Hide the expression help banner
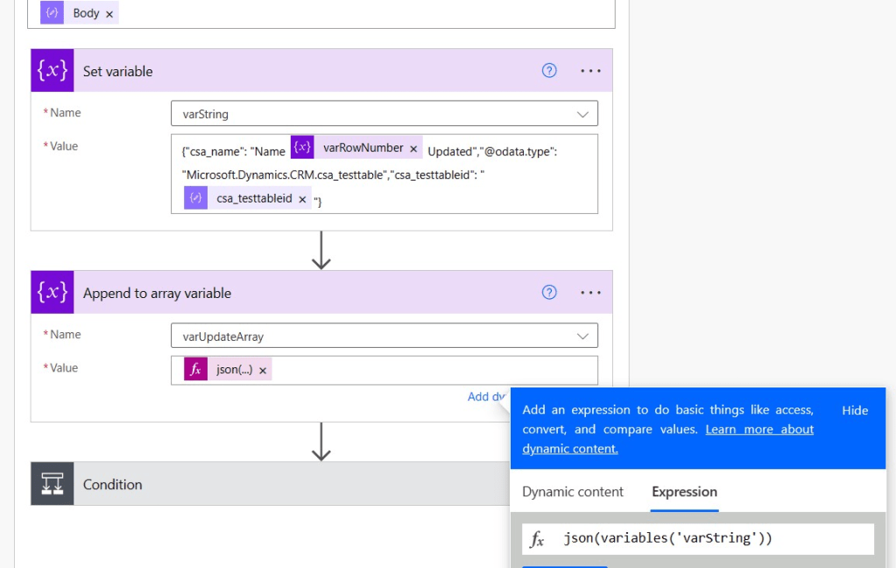Viewport: 896px width, 568px height. [x=855, y=410]
